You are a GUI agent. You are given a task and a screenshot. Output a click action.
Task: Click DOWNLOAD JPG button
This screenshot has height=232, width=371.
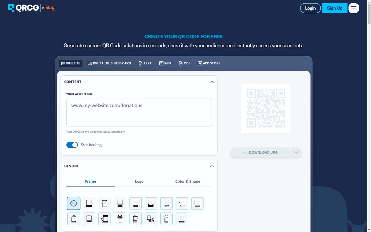point(260,152)
